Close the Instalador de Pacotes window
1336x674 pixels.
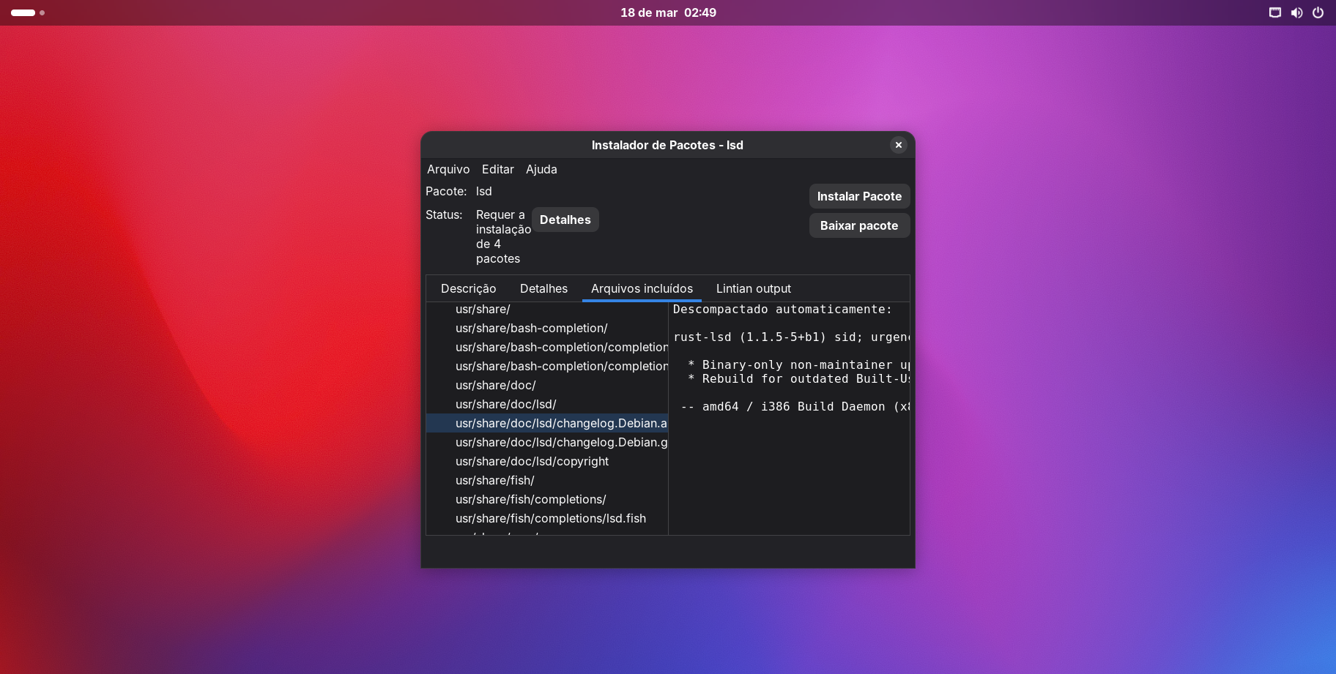[898, 145]
